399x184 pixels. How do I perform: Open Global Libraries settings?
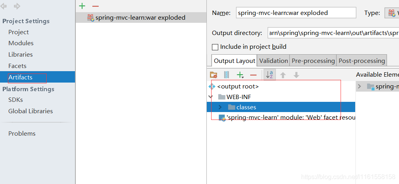tap(30, 111)
